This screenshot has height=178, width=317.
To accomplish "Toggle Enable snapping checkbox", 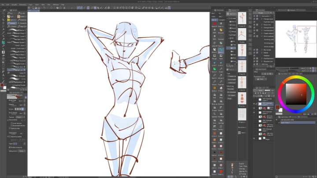I will pyautogui.click(x=10, y=147).
